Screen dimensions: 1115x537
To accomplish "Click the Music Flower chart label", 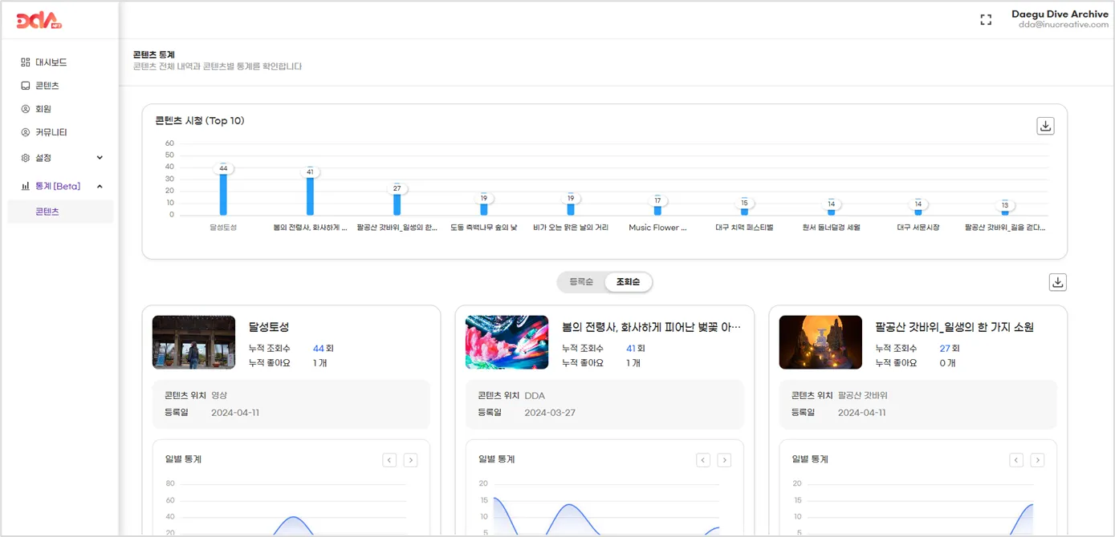I will point(657,228).
